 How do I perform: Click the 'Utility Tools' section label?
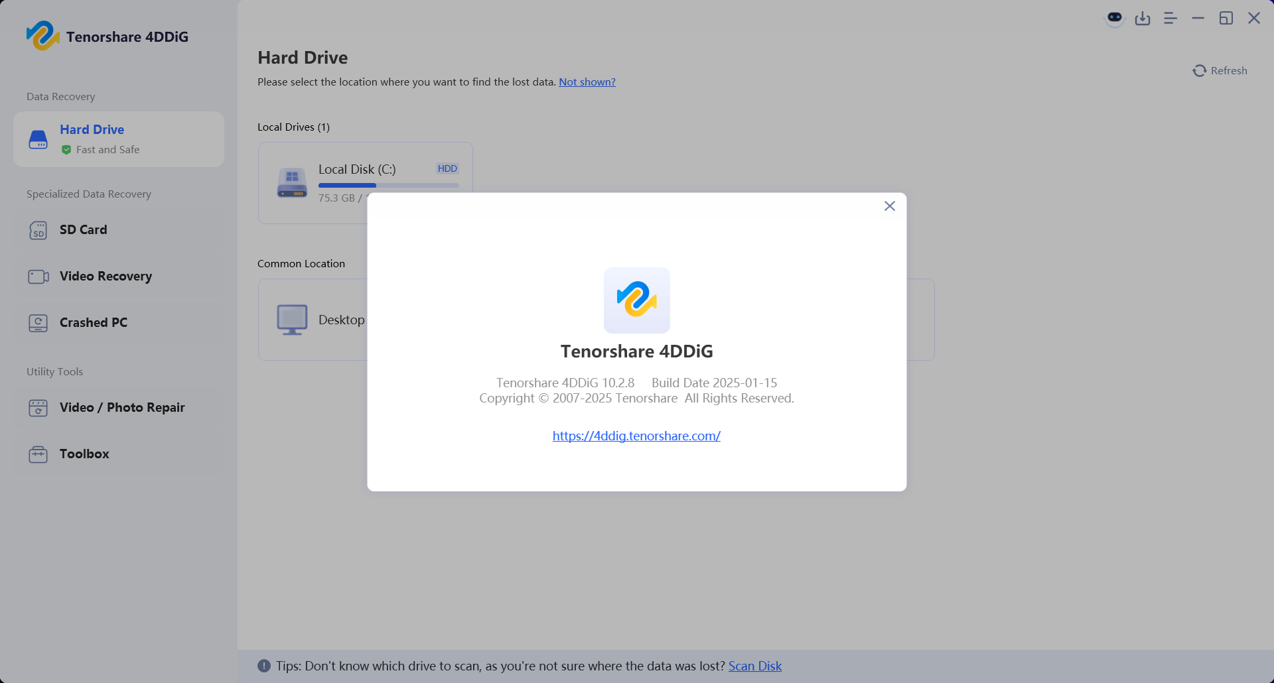[x=54, y=371]
